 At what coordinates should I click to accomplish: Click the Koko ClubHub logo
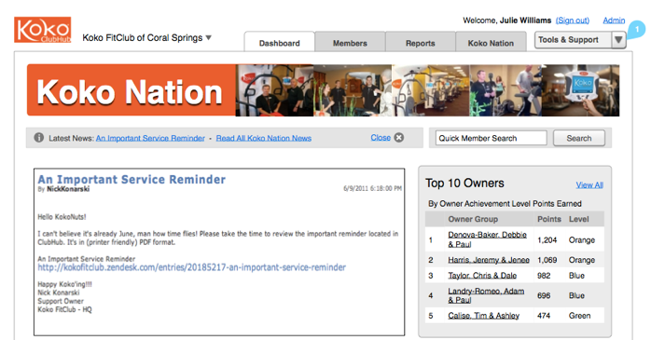point(42,30)
